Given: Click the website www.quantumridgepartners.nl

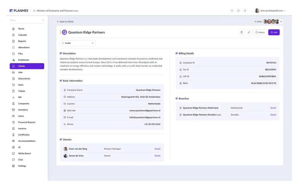Looking at the screenshot, I should pyautogui.click(x=145, y=111).
